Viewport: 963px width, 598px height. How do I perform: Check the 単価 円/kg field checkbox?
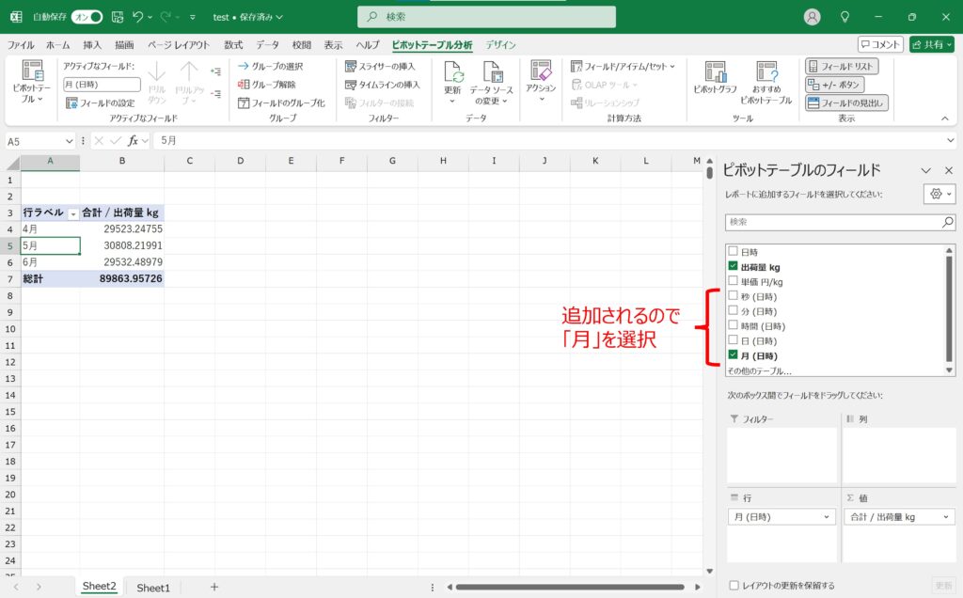tap(734, 282)
